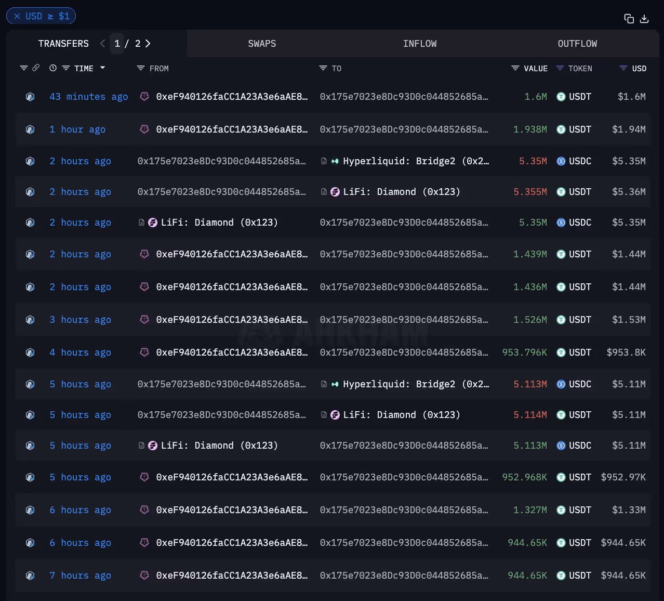Click the download icon at top right
Screen dimensions: 664x601
[x=644, y=18]
